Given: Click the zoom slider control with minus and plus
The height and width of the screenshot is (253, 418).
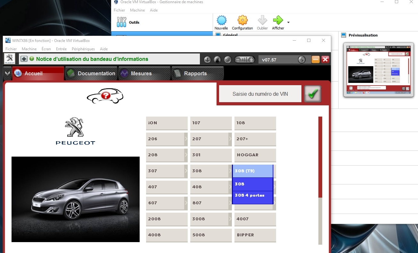Looking at the screenshot, I should coord(245,60).
